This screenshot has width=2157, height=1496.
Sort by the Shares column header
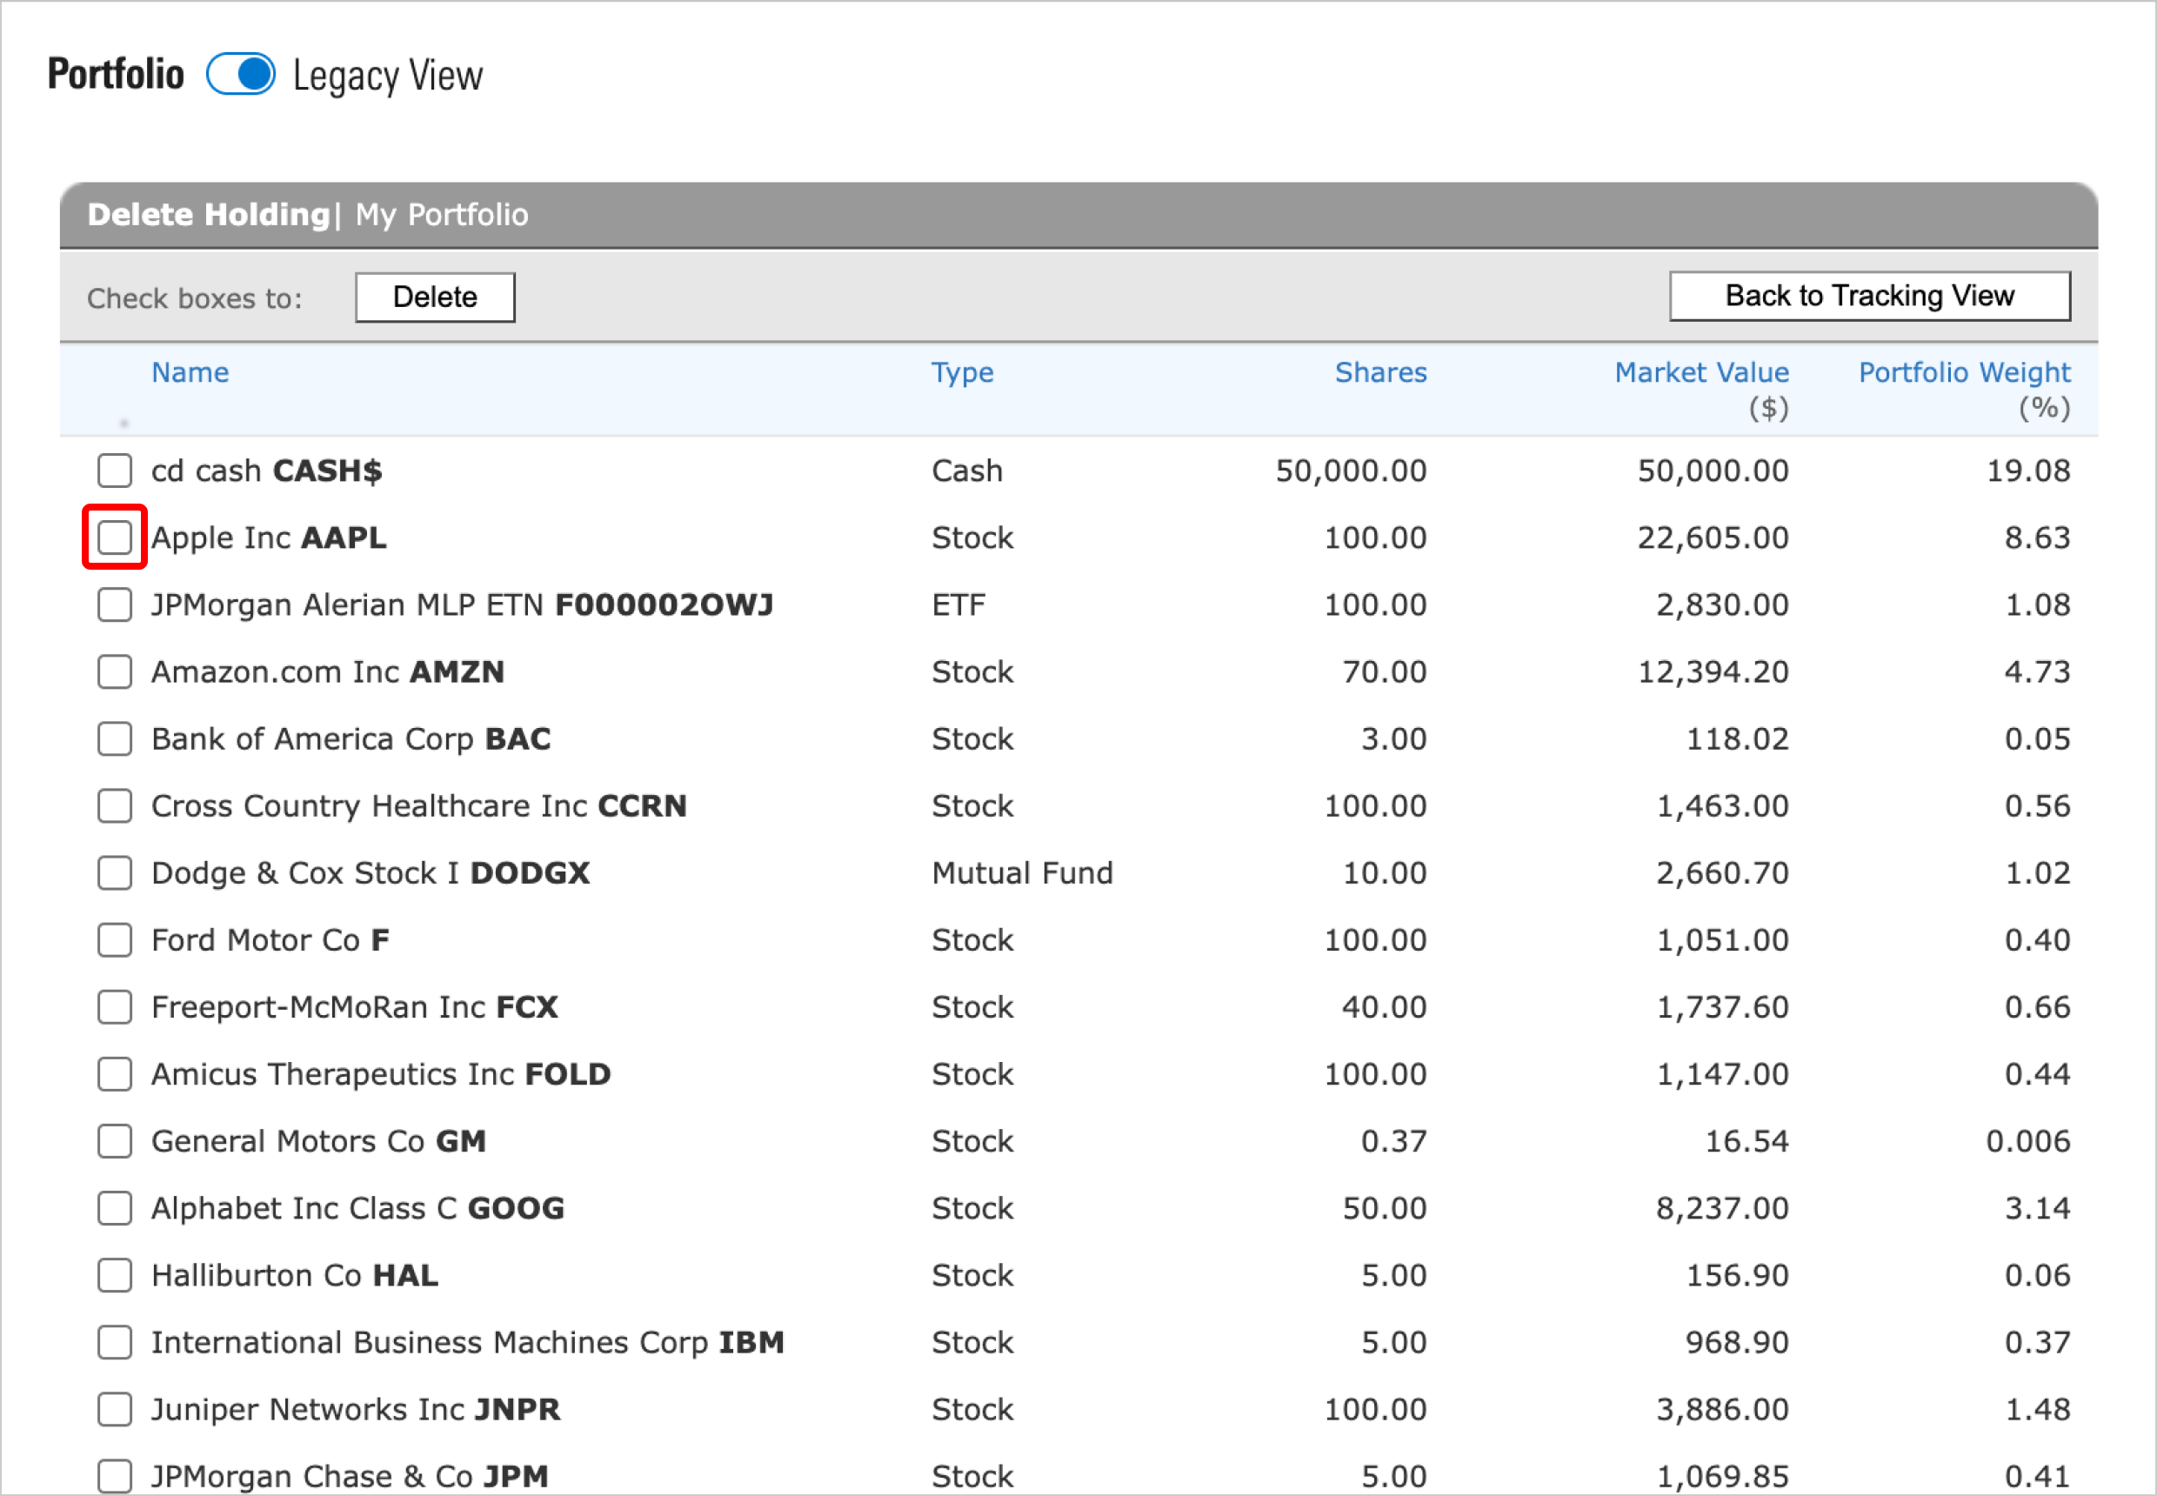[1381, 372]
